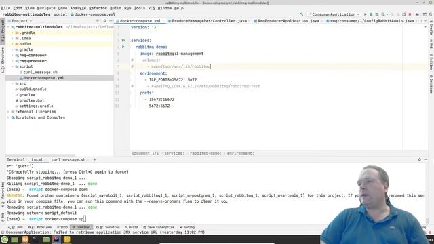Open Firefox icon in the taskbar

point(25,239)
